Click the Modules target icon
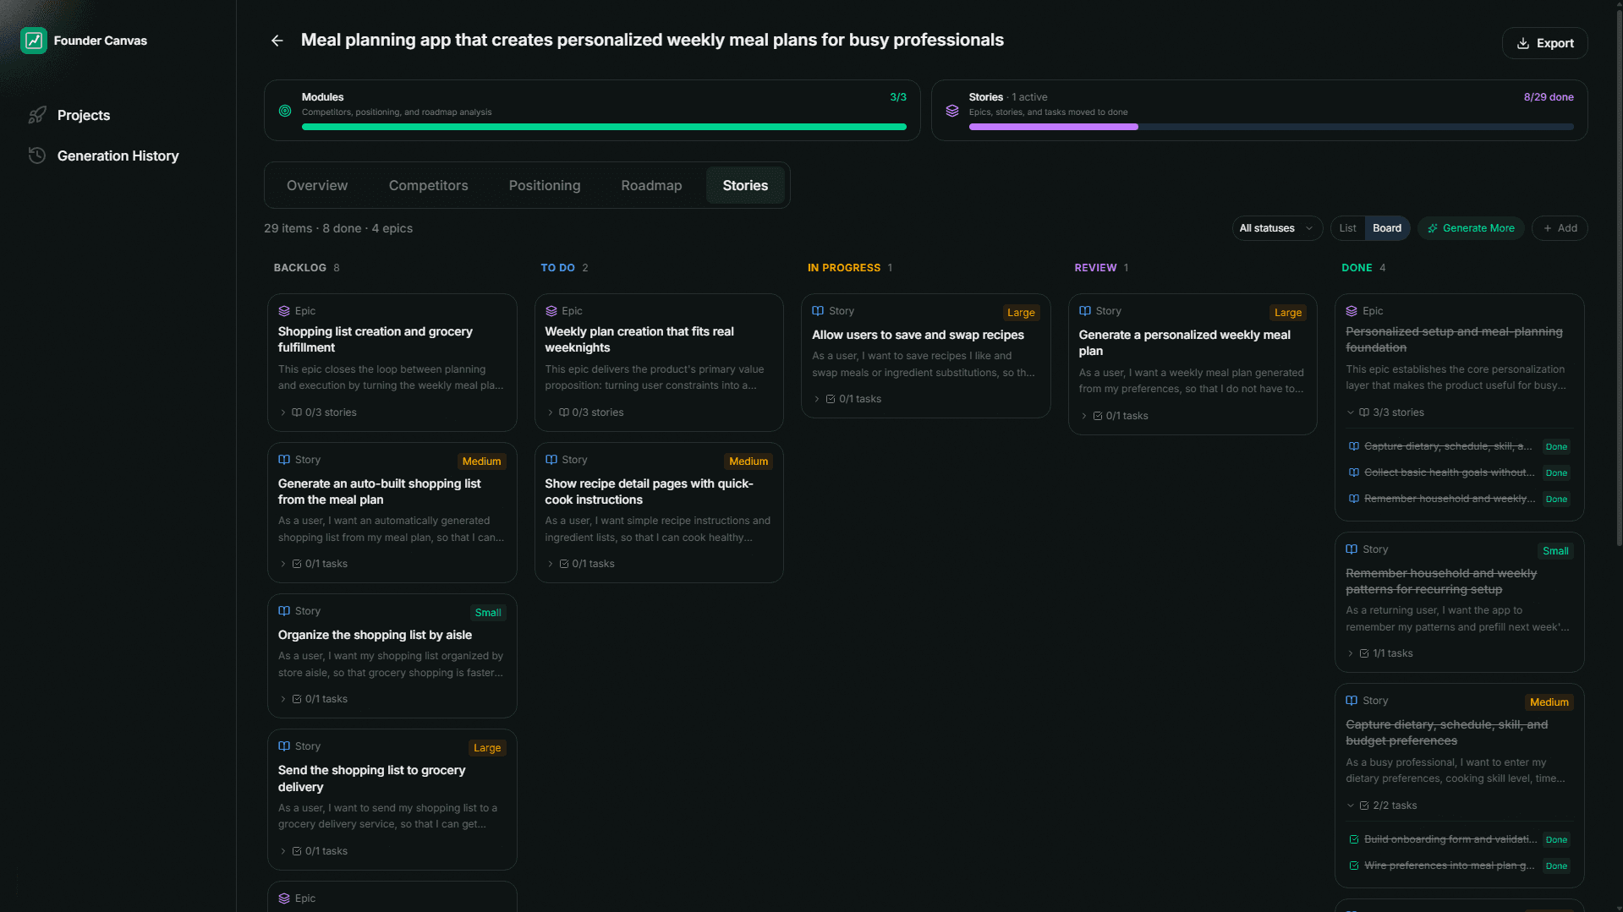The height and width of the screenshot is (912, 1623). point(284,111)
